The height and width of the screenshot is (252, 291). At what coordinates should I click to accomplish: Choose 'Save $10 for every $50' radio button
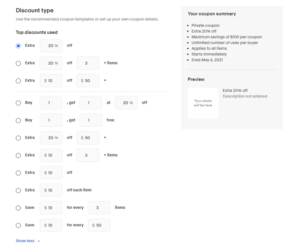point(18,225)
